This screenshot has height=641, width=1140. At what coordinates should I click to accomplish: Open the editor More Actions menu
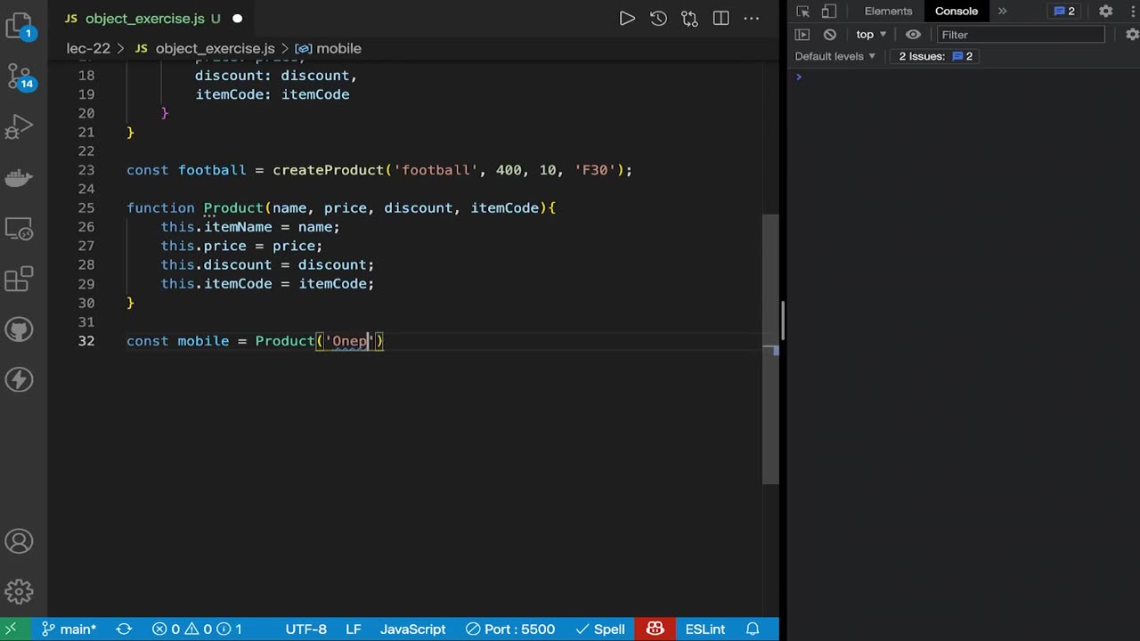[x=752, y=18]
